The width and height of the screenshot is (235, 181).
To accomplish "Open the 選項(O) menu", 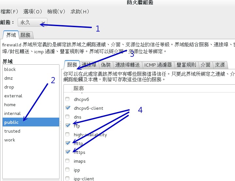I will click(x=33, y=11).
